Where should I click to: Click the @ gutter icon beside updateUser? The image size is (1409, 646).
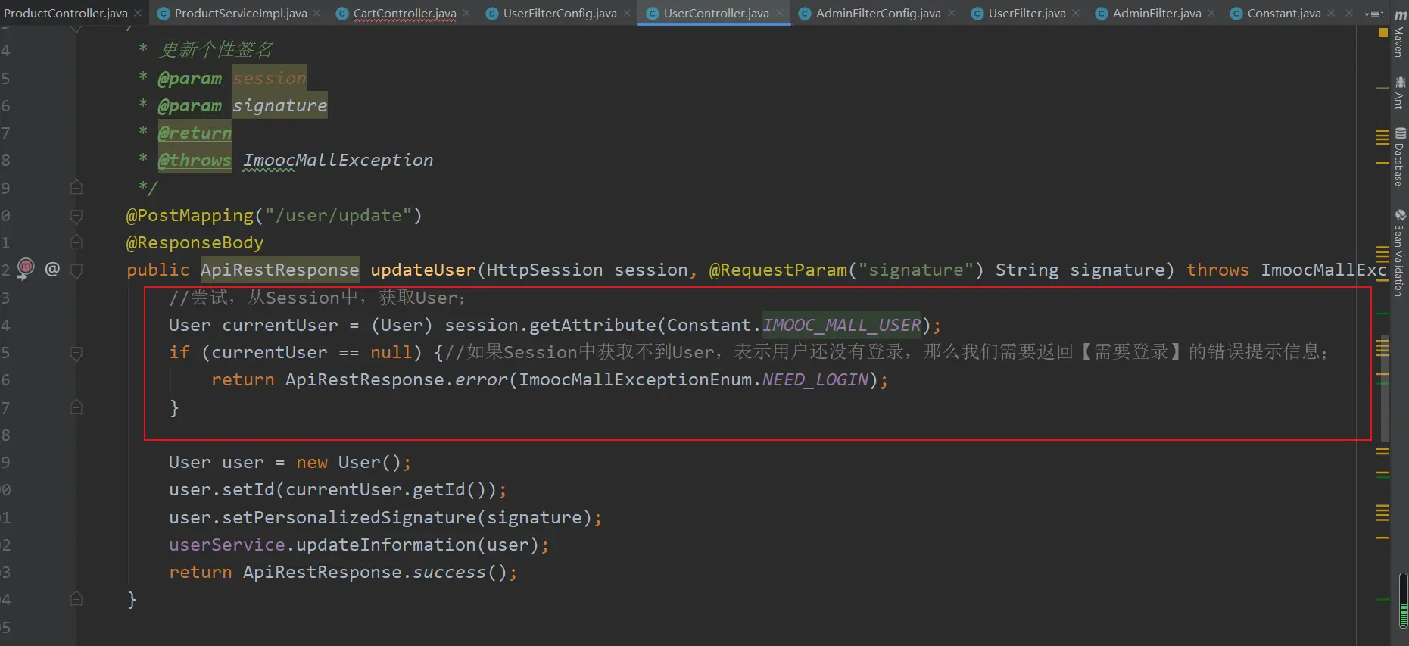52,269
